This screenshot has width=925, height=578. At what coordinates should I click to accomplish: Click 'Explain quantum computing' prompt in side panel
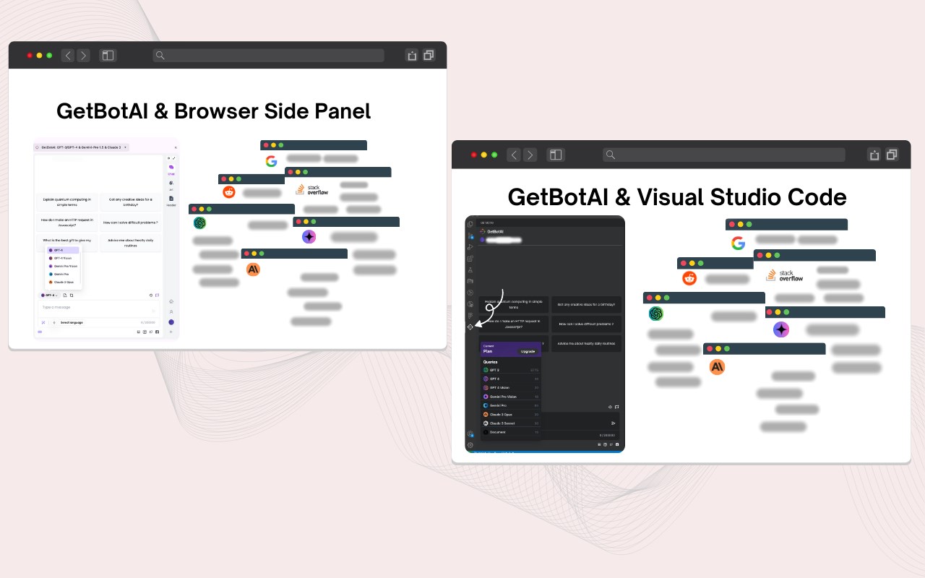(66, 202)
